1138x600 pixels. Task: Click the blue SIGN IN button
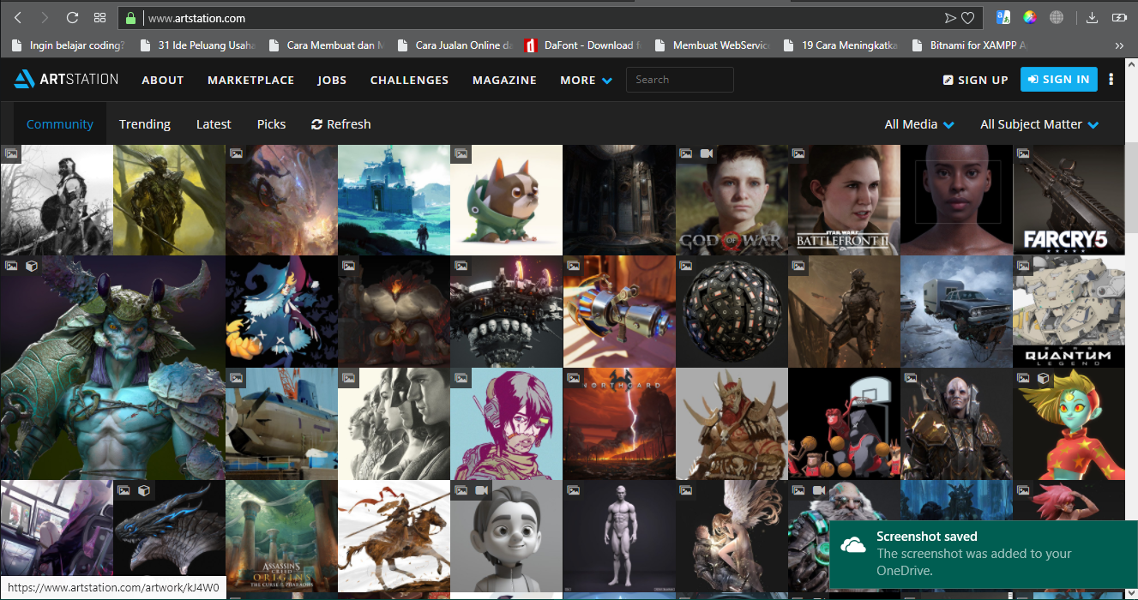[1059, 79]
